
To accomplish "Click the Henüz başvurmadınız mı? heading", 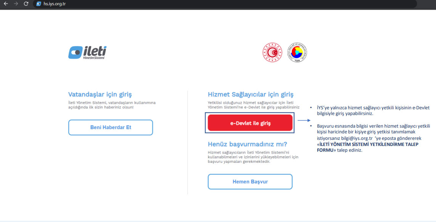I will (x=247, y=144).
